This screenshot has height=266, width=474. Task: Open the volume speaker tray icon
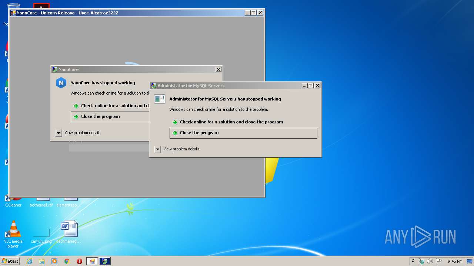pos(430,261)
